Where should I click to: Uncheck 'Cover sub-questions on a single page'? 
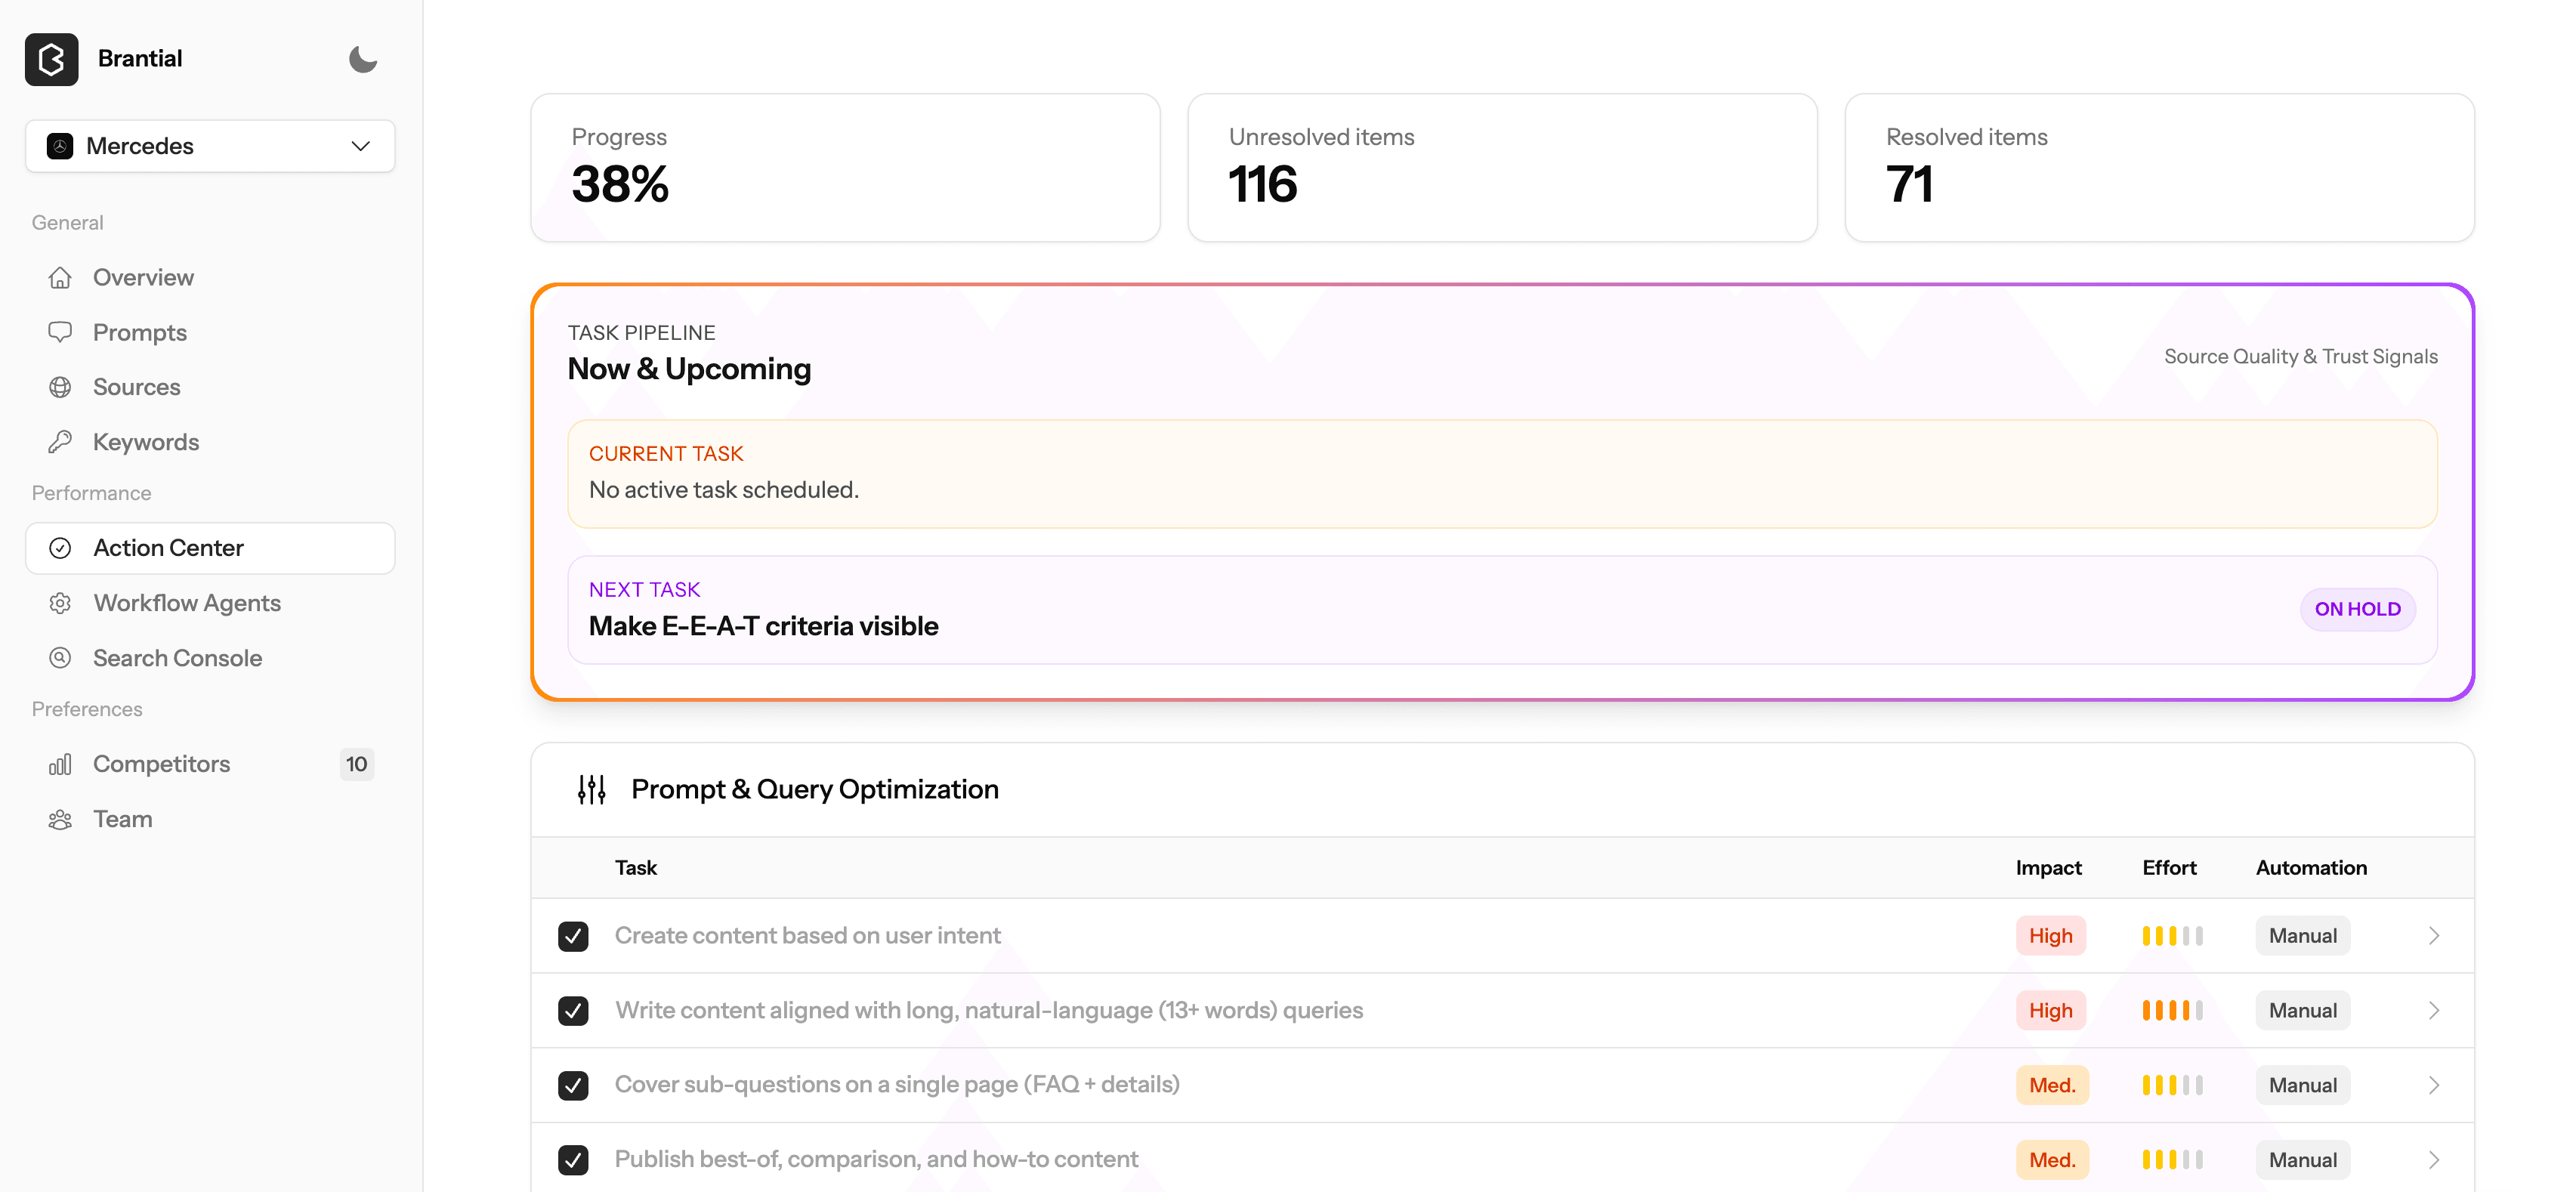573,1085
